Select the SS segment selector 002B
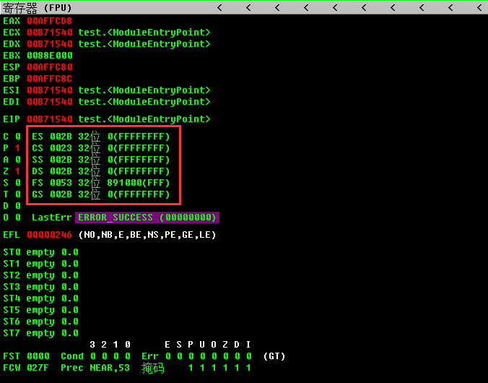Screen dimensions: 488x383 pyautogui.click(x=61, y=160)
